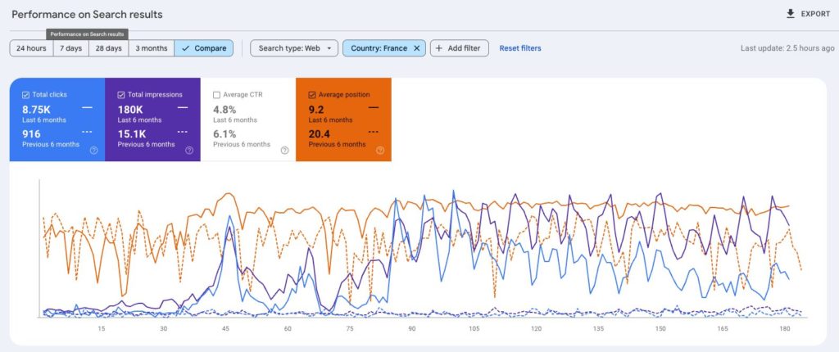Click the chart x-axis label 15
839x352 pixels.
[x=102, y=329]
